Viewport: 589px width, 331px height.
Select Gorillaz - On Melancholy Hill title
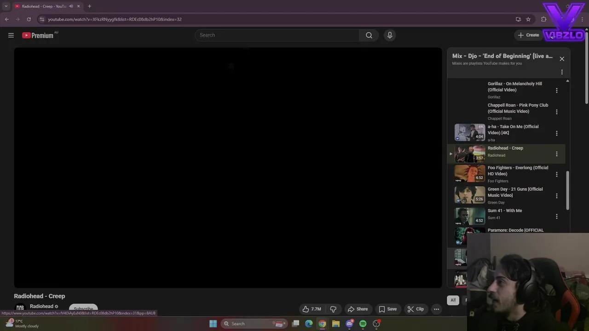coord(515,87)
